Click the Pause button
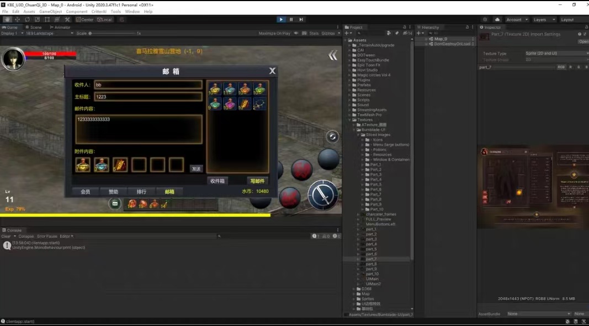589x326 pixels. pyautogui.click(x=291, y=19)
